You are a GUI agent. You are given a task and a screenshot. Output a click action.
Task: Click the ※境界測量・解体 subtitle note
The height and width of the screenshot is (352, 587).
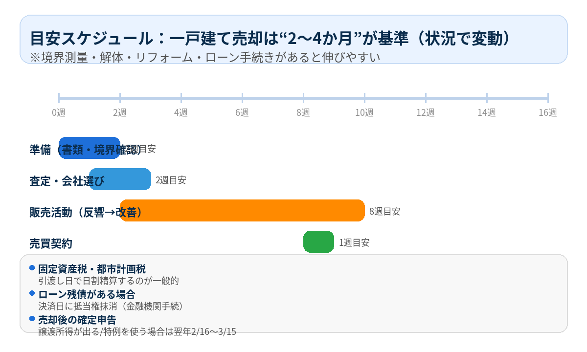click(205, 57)
